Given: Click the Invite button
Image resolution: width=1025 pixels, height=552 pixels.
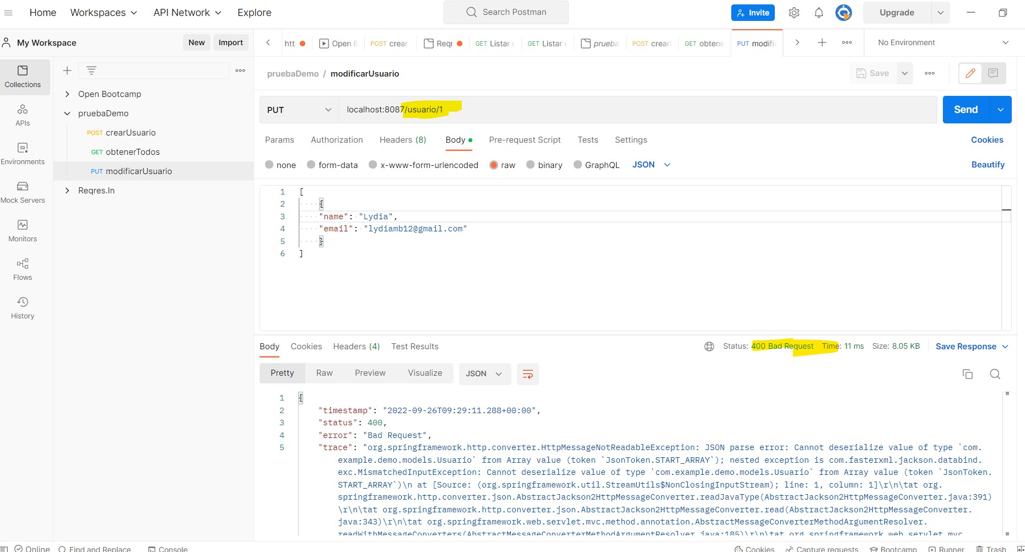Looking at the screenshot, I should pyautogui.click(x=753, y=13).
